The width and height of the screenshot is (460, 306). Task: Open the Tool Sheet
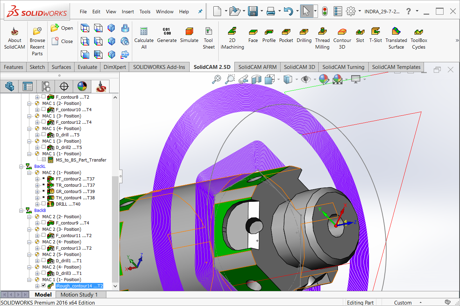[208, 38]
